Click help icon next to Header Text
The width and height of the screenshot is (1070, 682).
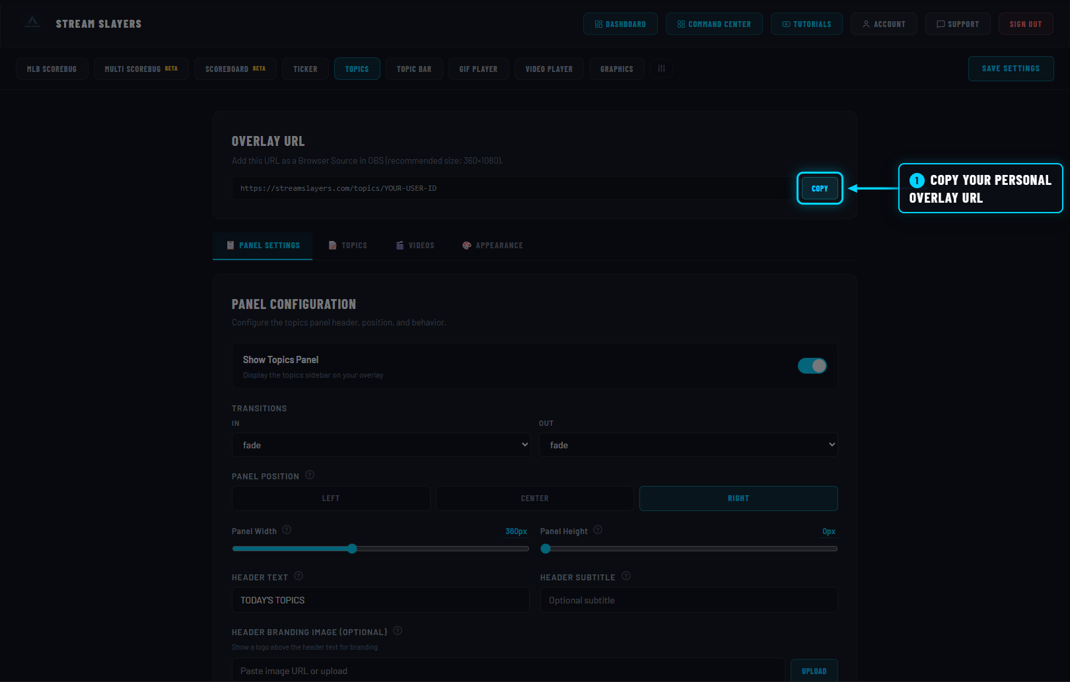click(x=299, y=576)
